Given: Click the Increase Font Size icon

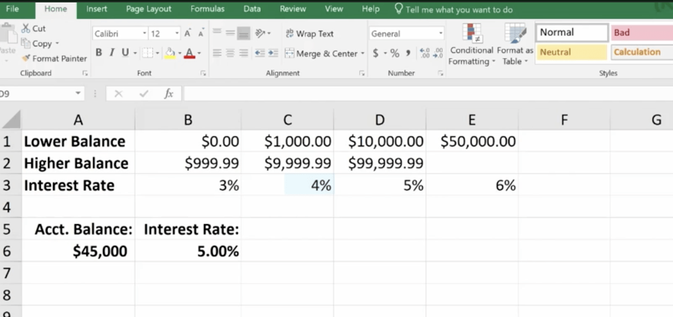Looking at the screenshot, I should (188, 34).
